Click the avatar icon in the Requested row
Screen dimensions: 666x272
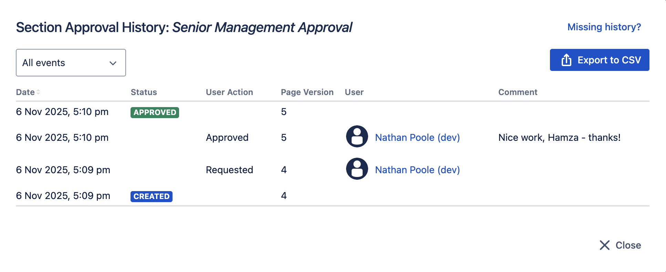[x=357, y=169]
